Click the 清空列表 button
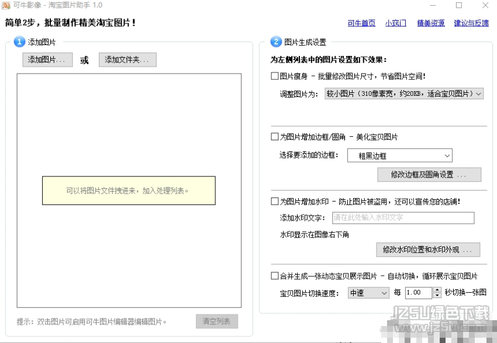 tap(217, 321)
